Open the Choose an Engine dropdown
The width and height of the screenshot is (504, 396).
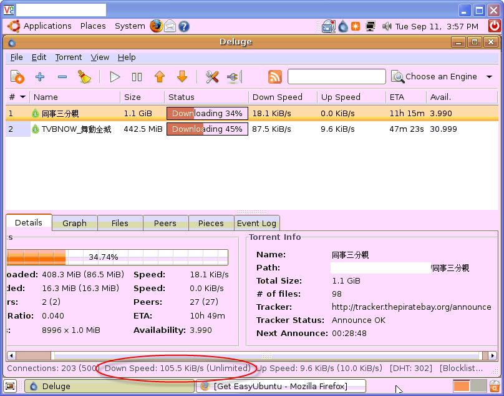pos(442,77)
